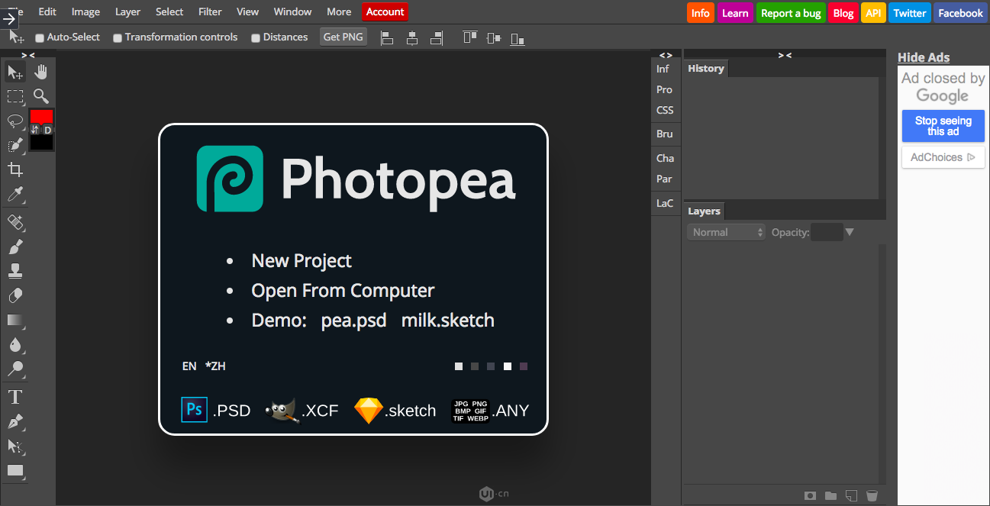Enable the Auto-Select checkbox
Screen dimensions: 990x506
click(40, 38)
